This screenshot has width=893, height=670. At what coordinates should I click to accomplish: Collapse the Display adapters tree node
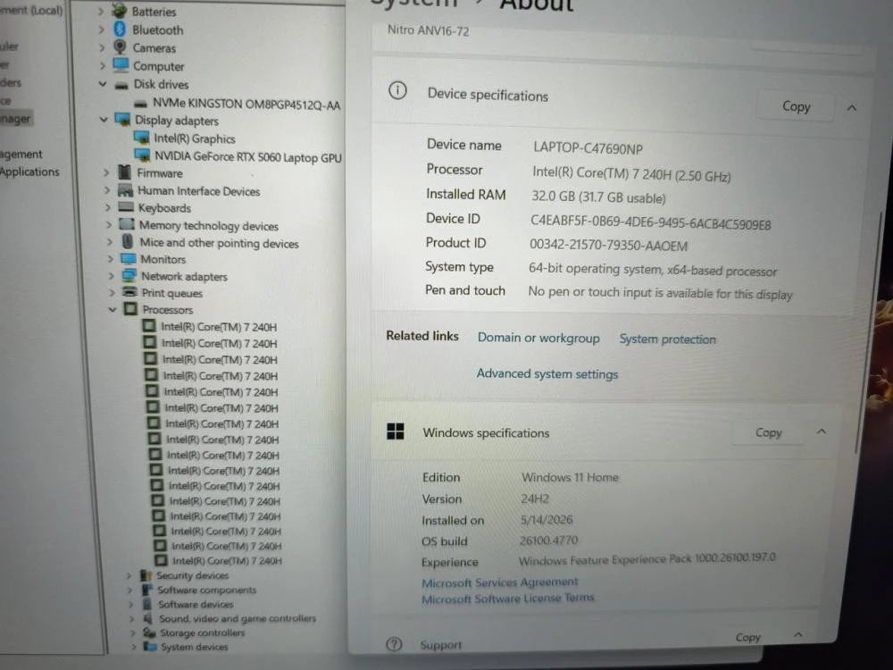104,120
